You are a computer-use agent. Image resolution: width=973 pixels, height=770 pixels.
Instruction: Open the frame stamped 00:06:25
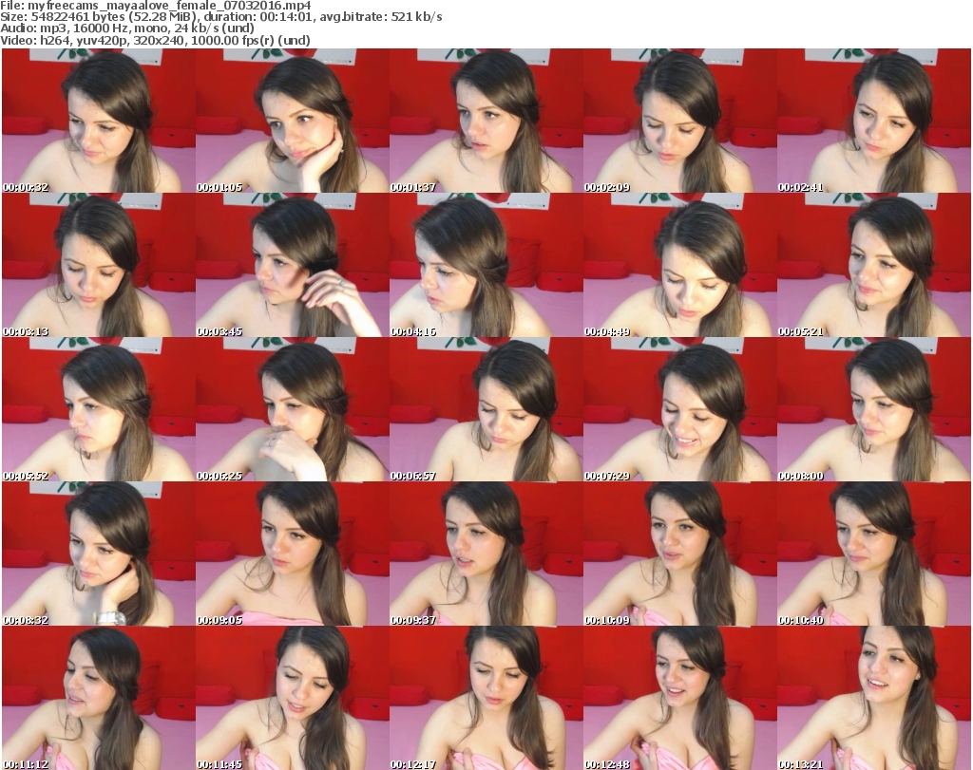coord(293,410)
